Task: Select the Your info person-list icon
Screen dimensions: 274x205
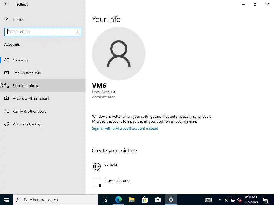Action: point(6,60)
